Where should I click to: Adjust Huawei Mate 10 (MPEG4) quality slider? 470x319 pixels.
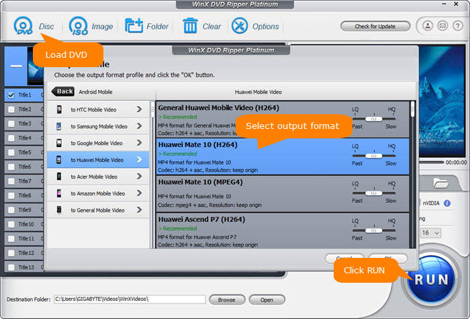point(374,193)
